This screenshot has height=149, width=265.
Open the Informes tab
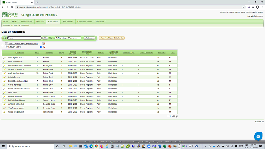tap(100, 22)
